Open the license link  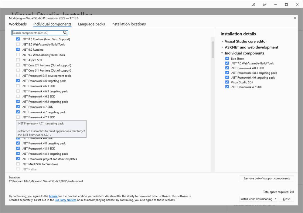53,196
